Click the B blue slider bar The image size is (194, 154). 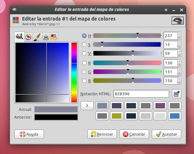pos(127,81)
